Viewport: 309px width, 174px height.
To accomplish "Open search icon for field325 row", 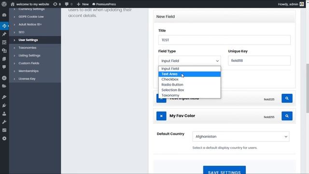I will (x=287, y=98).
